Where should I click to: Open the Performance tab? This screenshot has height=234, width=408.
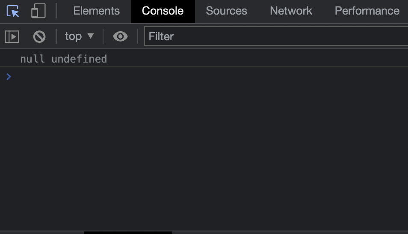(x=367, y=11)
